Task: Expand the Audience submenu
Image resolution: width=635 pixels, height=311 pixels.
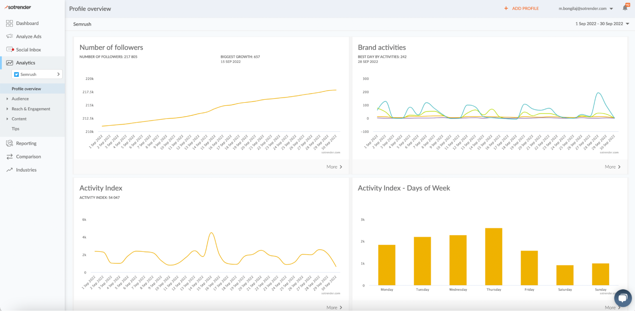Action: click(x=20, y=99)
